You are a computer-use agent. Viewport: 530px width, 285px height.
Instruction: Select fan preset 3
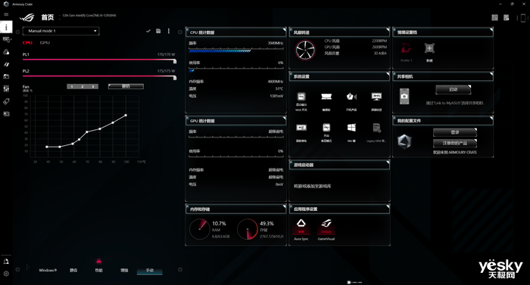[x=93, y=87]
